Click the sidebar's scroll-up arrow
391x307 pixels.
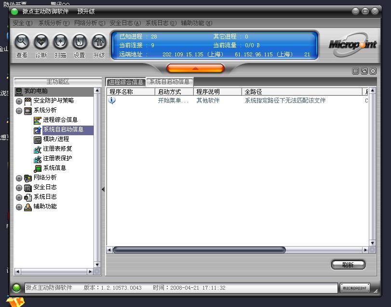click(97, 90)
